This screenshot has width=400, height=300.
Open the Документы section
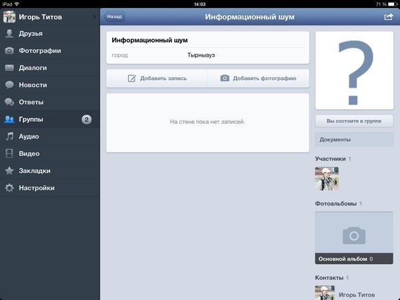[353, 139]
